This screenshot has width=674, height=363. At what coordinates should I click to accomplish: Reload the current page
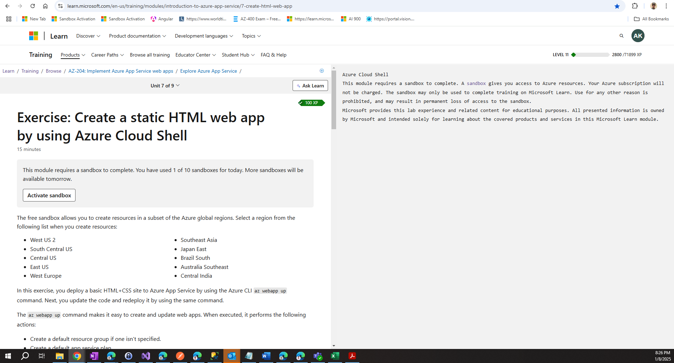click(33, 6)
